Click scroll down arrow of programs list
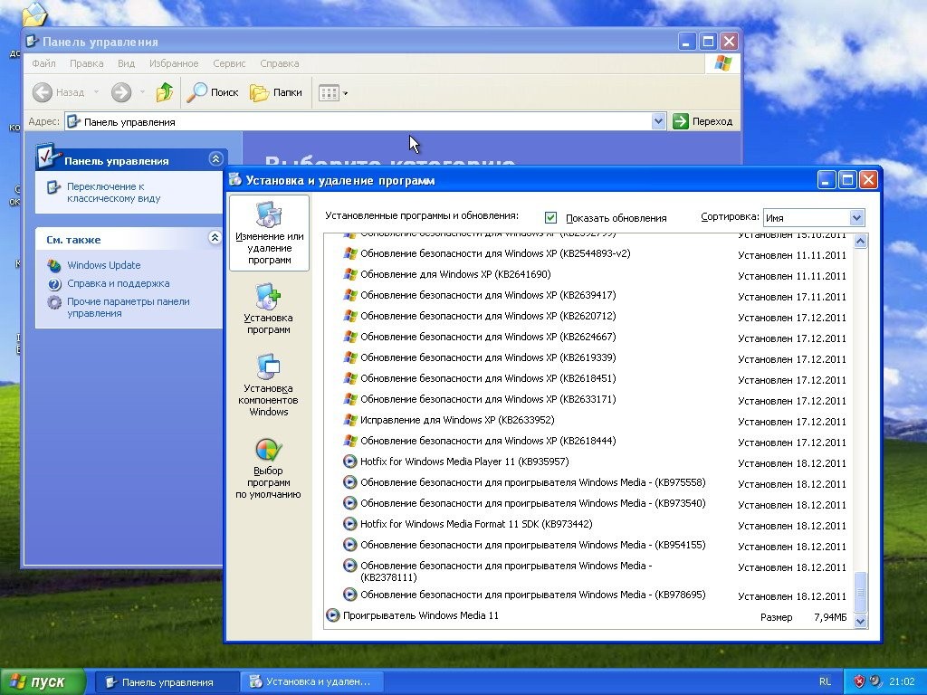Screen dimensions: 927x695 click(860, 621)
